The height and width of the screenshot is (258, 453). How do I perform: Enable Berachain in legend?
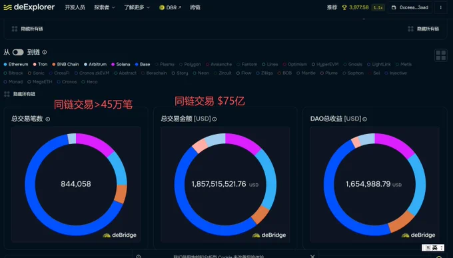(154, 73)
